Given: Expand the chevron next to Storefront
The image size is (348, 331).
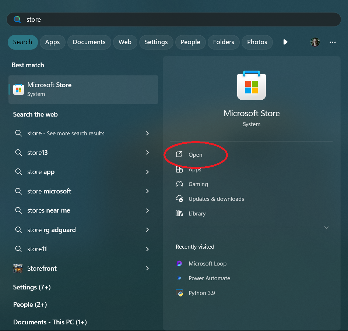Looking at the screenshot, I should [x=147, y=268].
